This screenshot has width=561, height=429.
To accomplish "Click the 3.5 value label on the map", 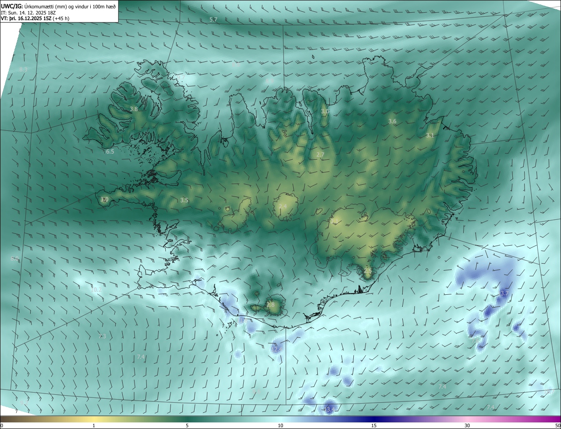I will 184,200.
